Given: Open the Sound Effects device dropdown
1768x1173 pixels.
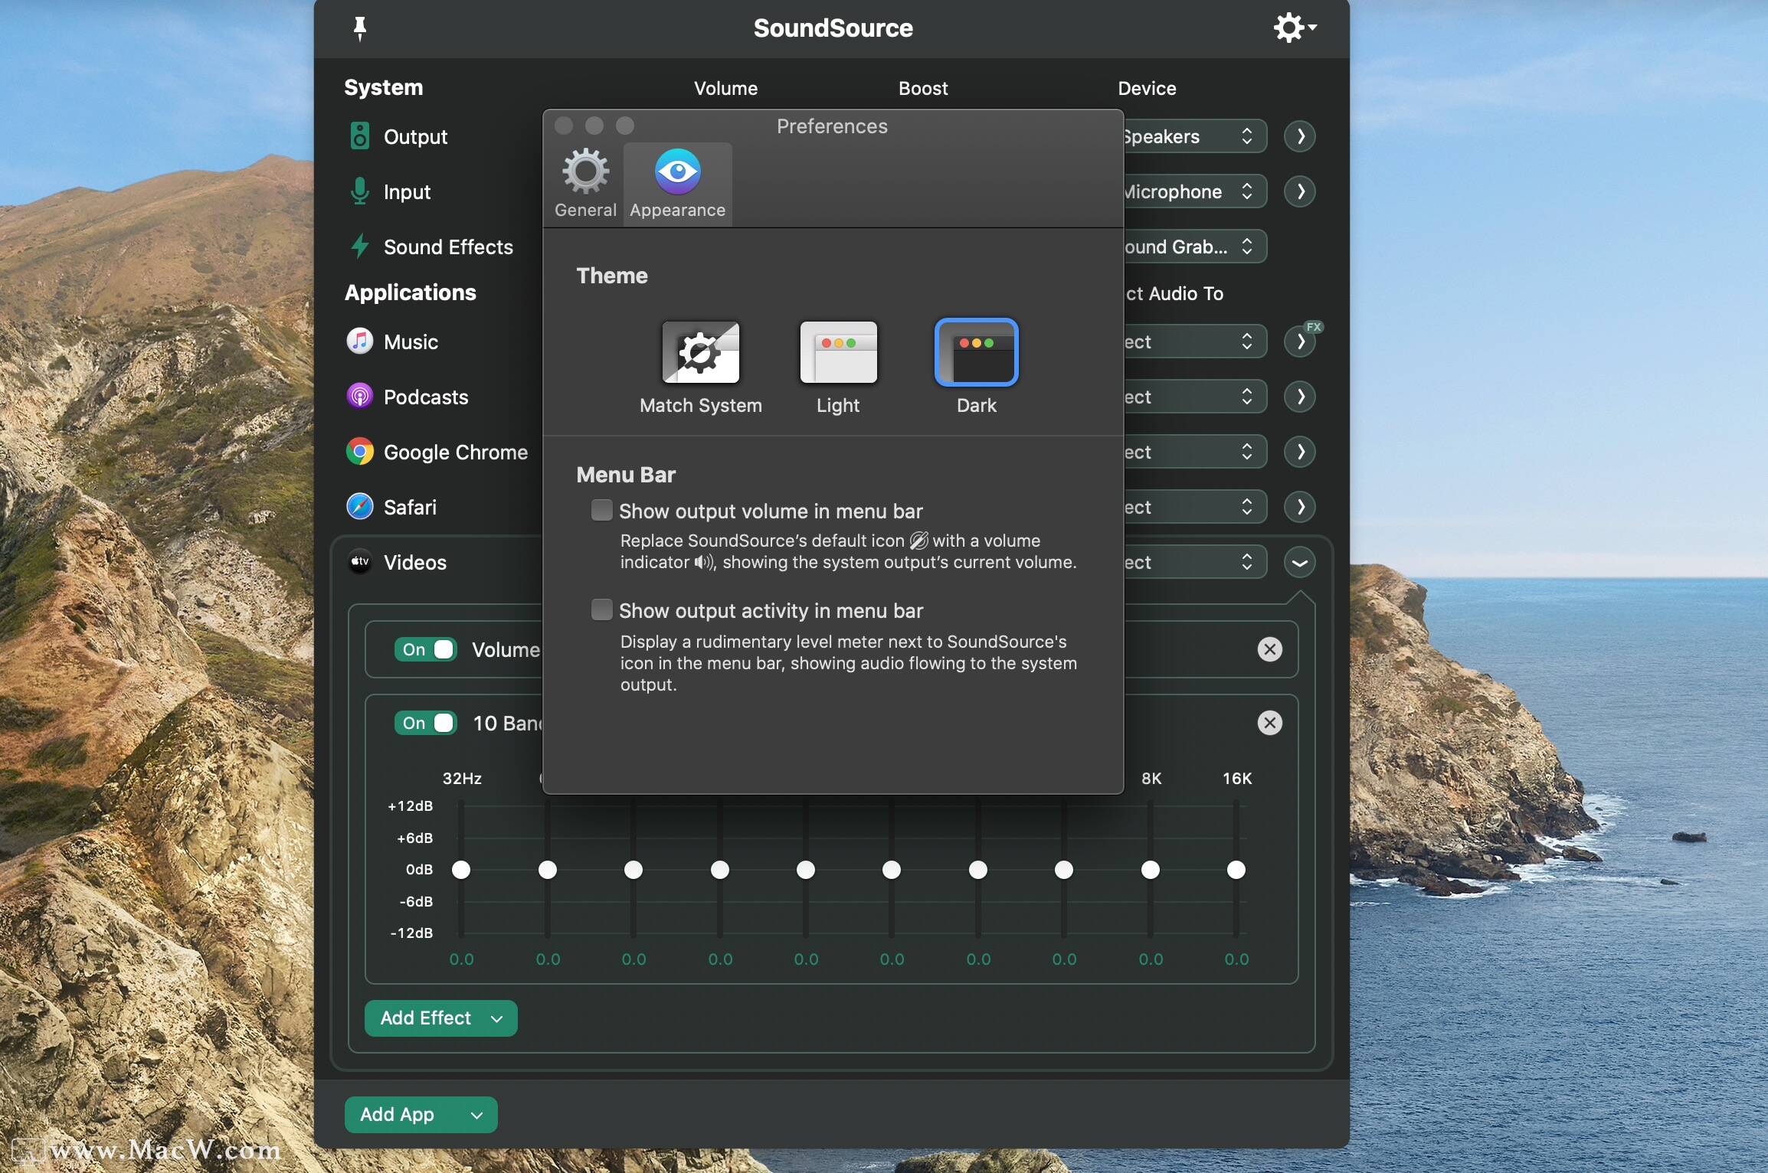Looking at the screenshot, I should click(1194, 247).
